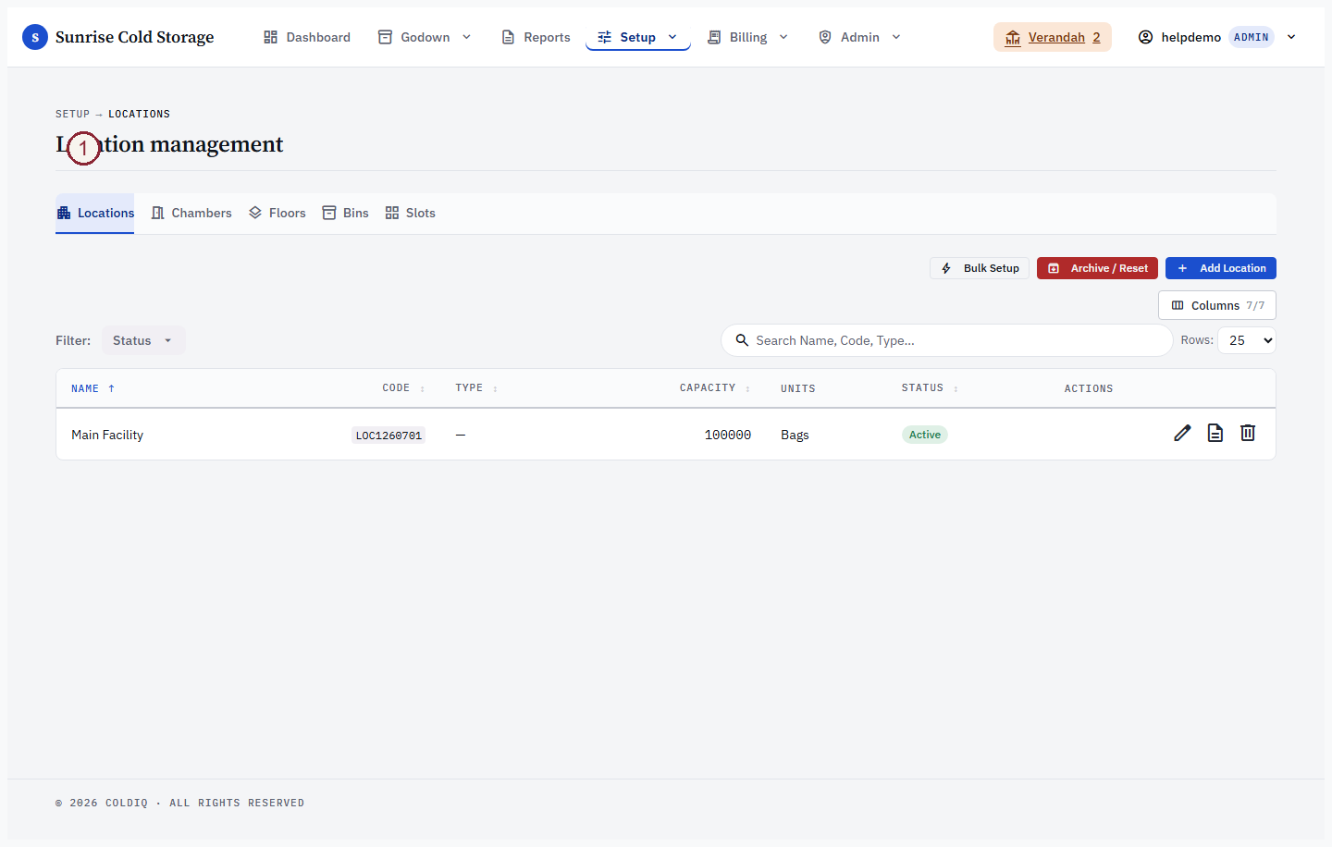1332x847 pixels.
Task: Switch to the Chambers tab
Action: [191, 213]
